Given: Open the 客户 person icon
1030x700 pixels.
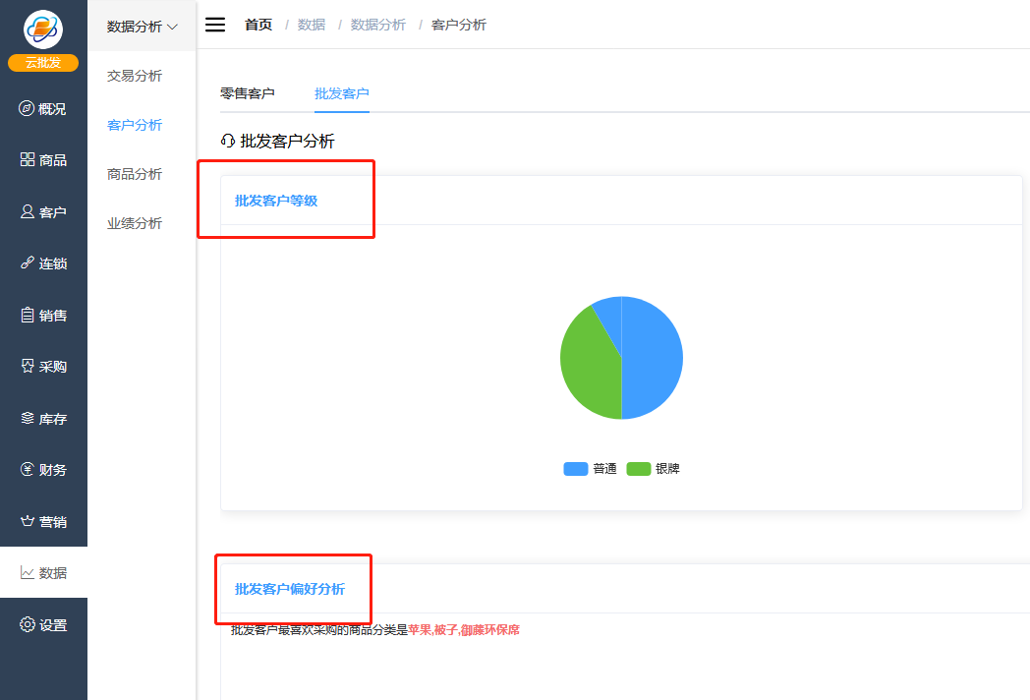Looking at the screenshot, I should click(27, 211).
